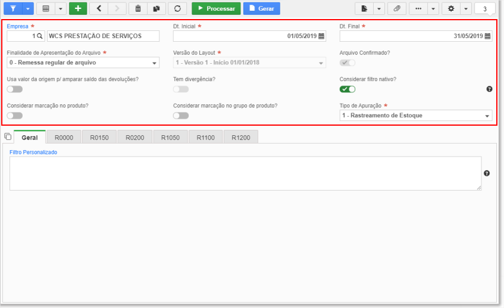Click the refresh icon in toolbar

click(x=177, y=9)
